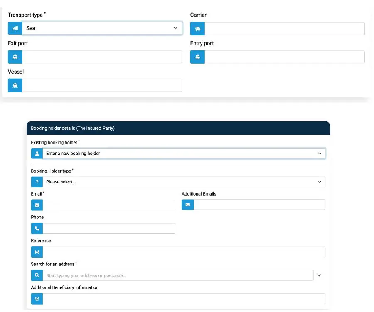Click the address search magnifier icon
Screen dimensions: 374x312
37,275
